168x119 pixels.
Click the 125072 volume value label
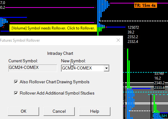(x=133, y=28)
